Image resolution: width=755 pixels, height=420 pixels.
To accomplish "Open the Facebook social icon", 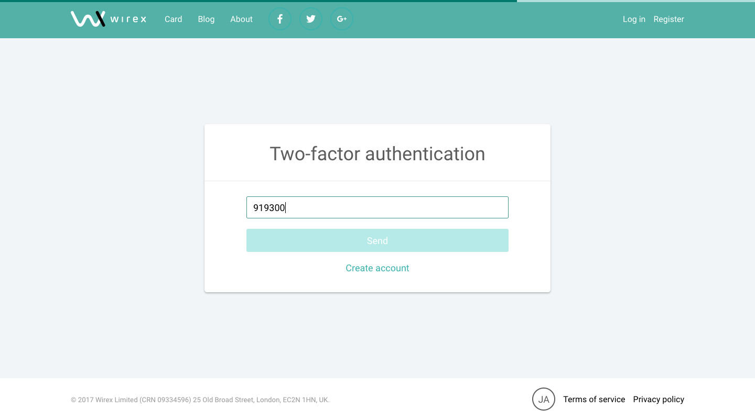I will [x=280, y=19].
